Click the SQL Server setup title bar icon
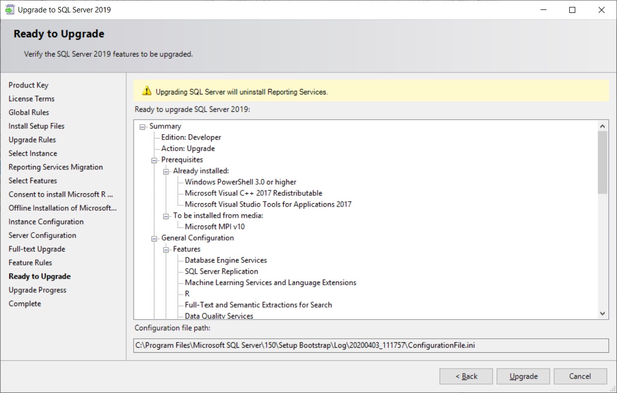 (9, 9)
